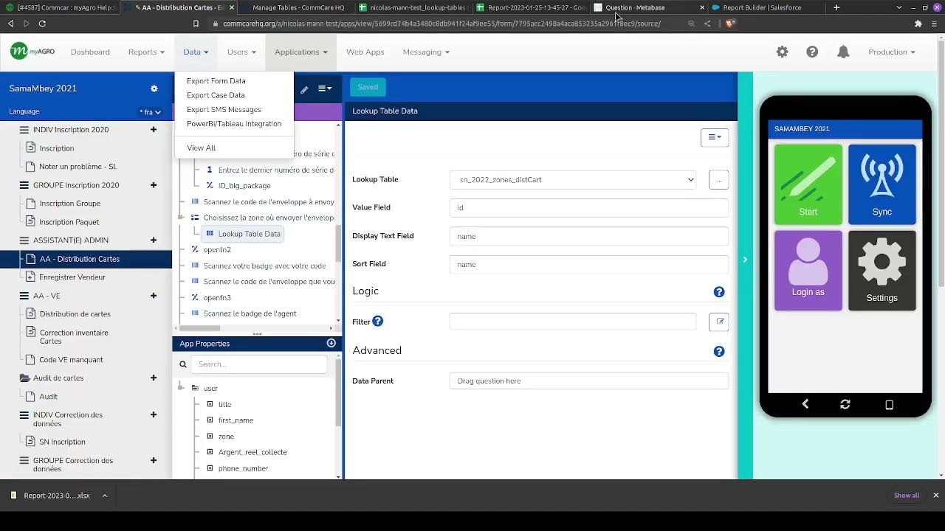Choose View All in Data menu

[x=202, y=148]
